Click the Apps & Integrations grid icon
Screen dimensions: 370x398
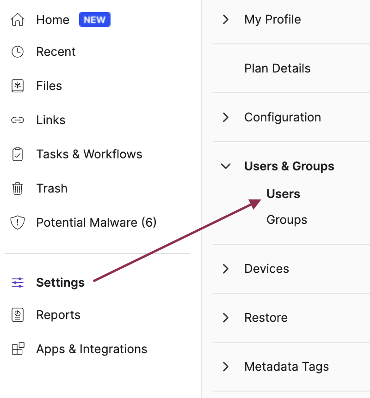point(17,349)
